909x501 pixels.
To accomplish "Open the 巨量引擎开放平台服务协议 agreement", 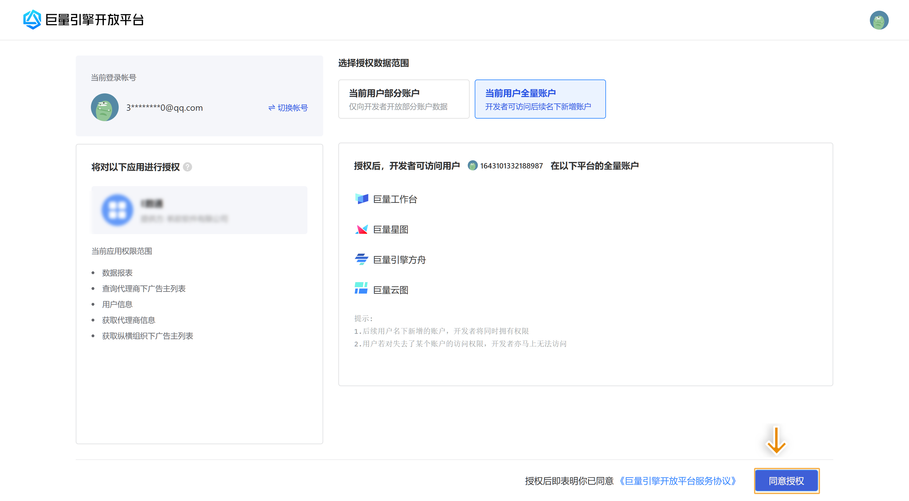I will (678, 480).
